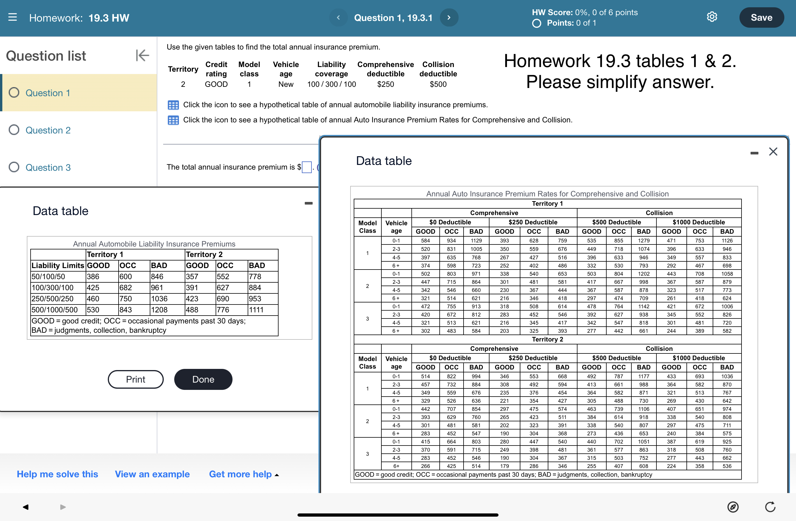Image resolution: width=796 pixels, height=521 pixels.
Task: Go to the previous question arrow
Action: click(338, 17)
